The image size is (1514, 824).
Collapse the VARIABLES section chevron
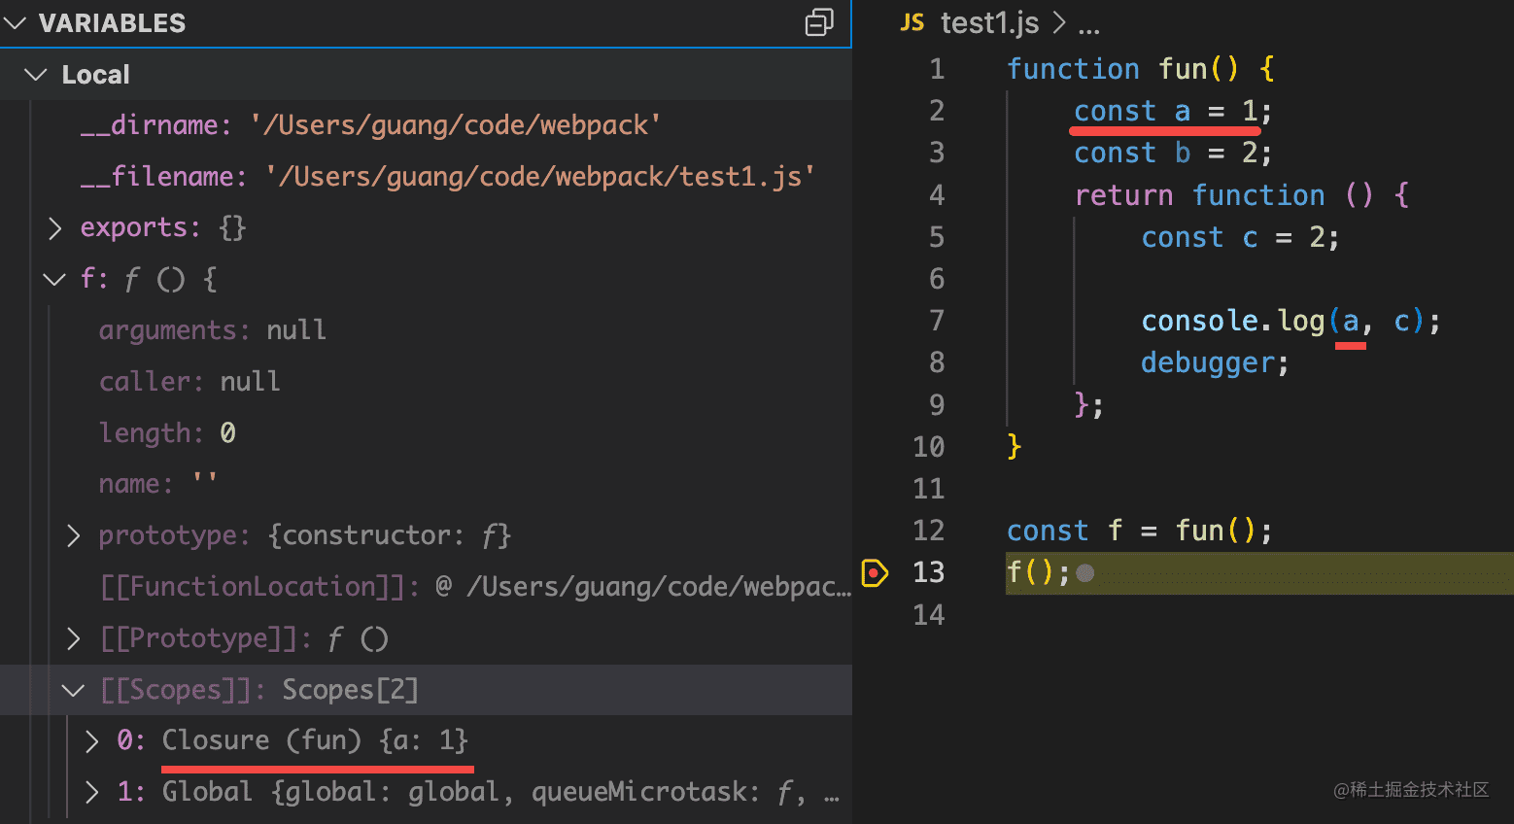(15, 22)
